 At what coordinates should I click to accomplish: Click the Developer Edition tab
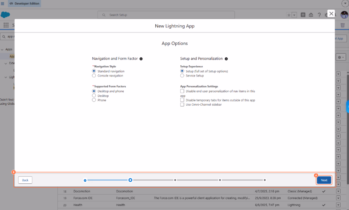click(x=25, y=4)
